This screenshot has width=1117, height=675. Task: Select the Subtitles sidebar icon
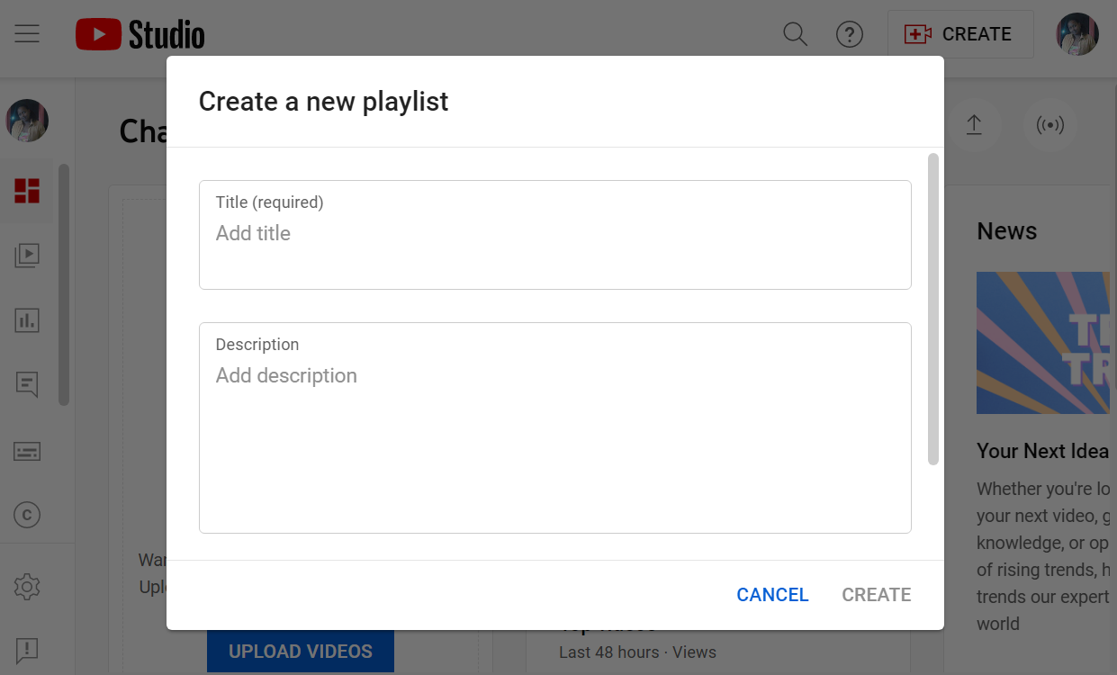pyautogui.click(x=27, y=451)
